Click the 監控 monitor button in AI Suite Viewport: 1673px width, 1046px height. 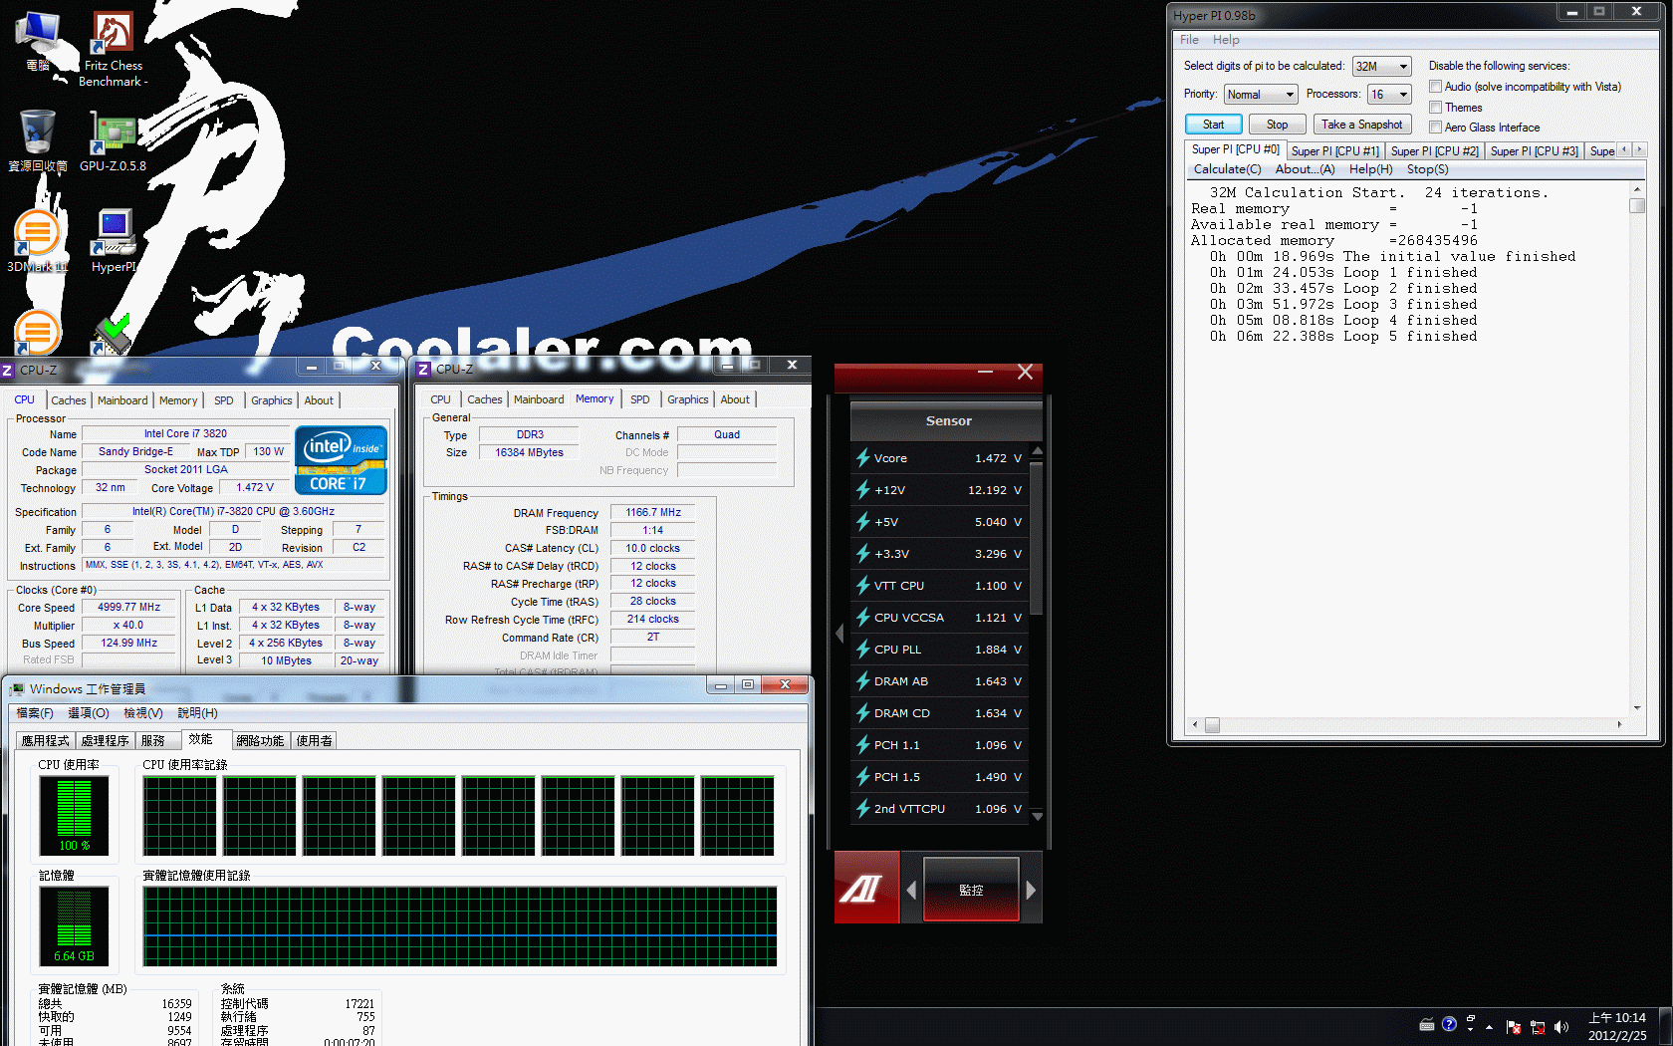(971, 890)
